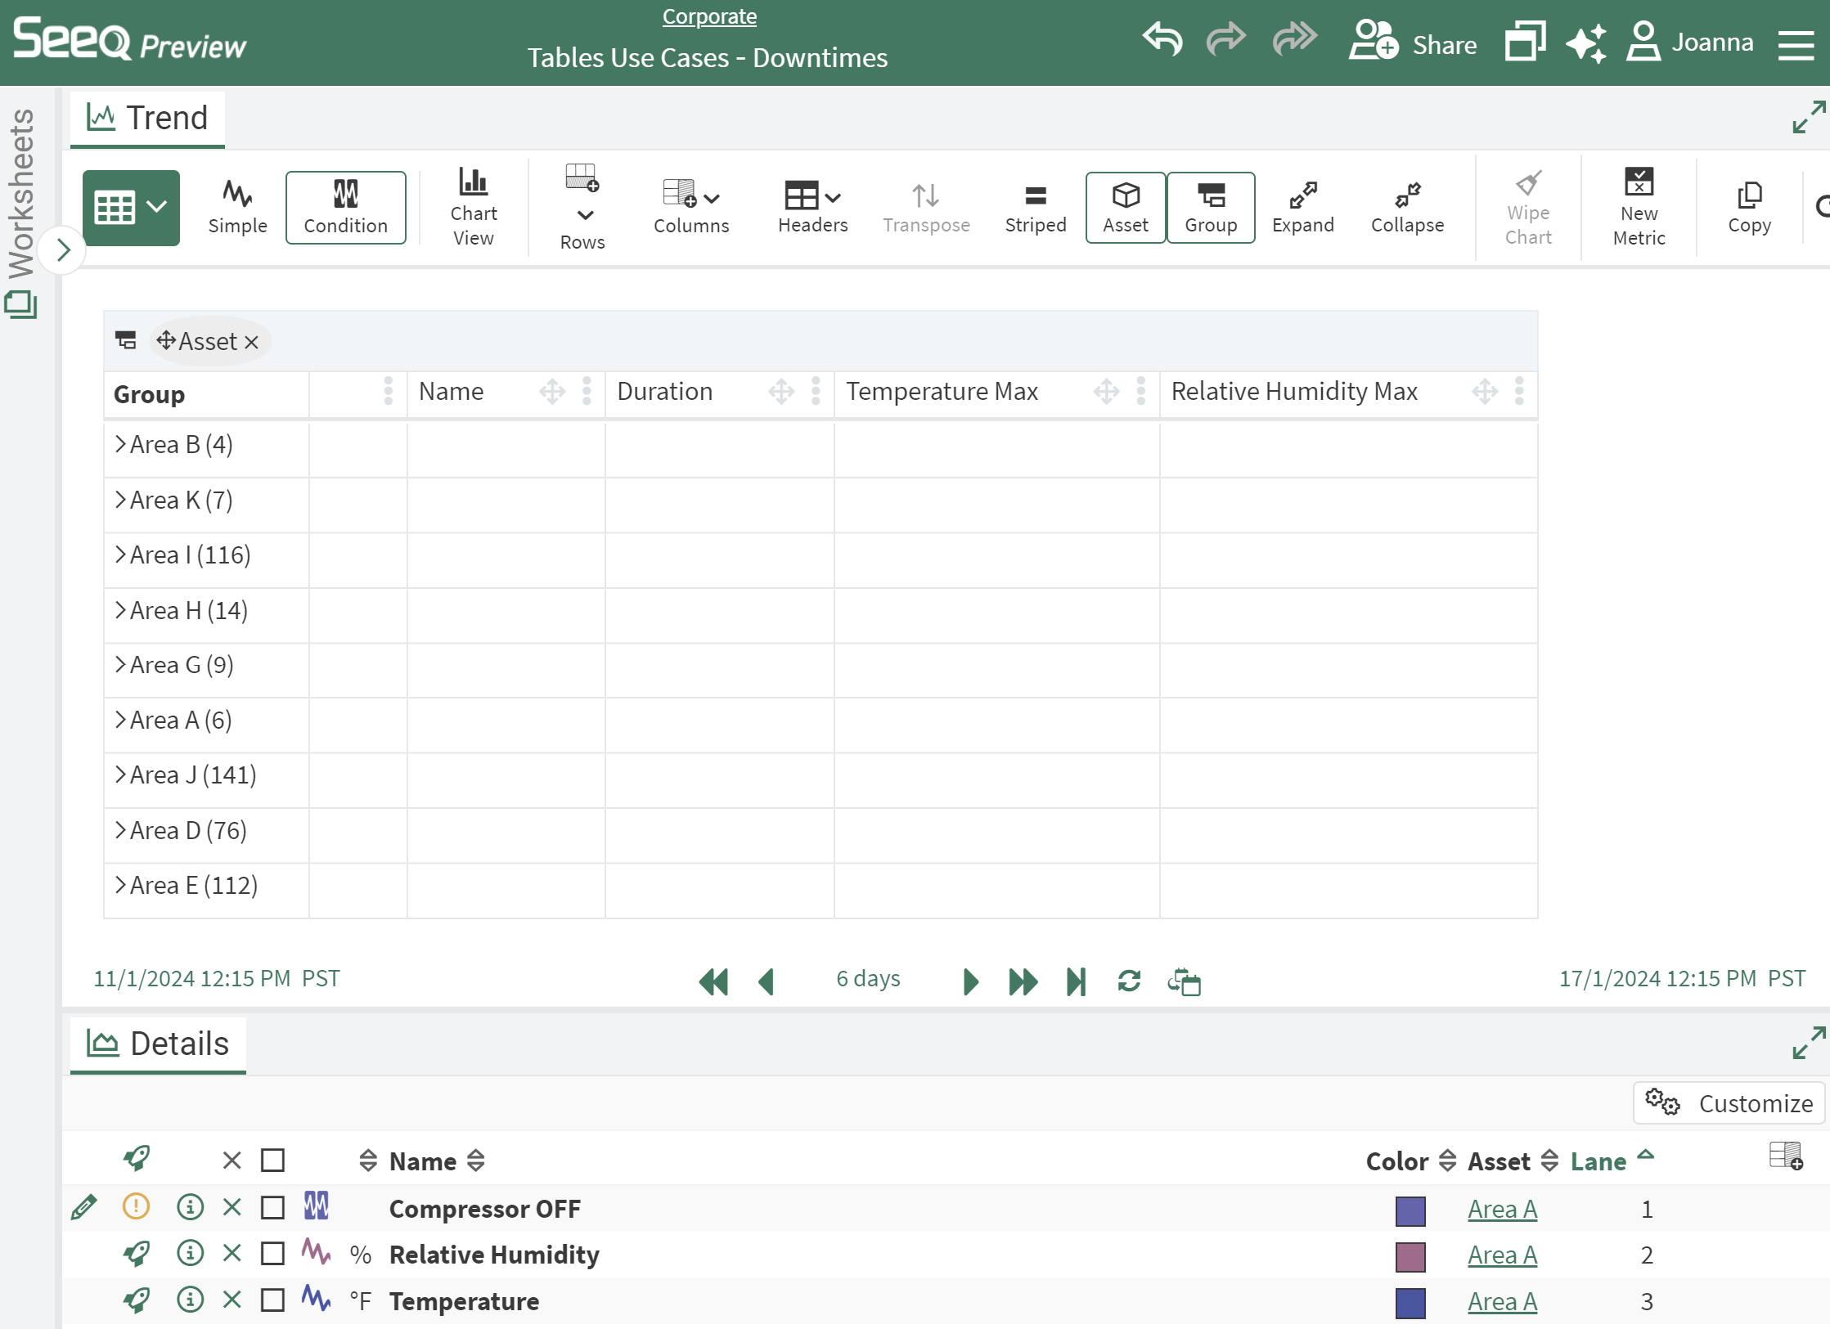
Task: Switch to Simple table mode
Action: 237,208
